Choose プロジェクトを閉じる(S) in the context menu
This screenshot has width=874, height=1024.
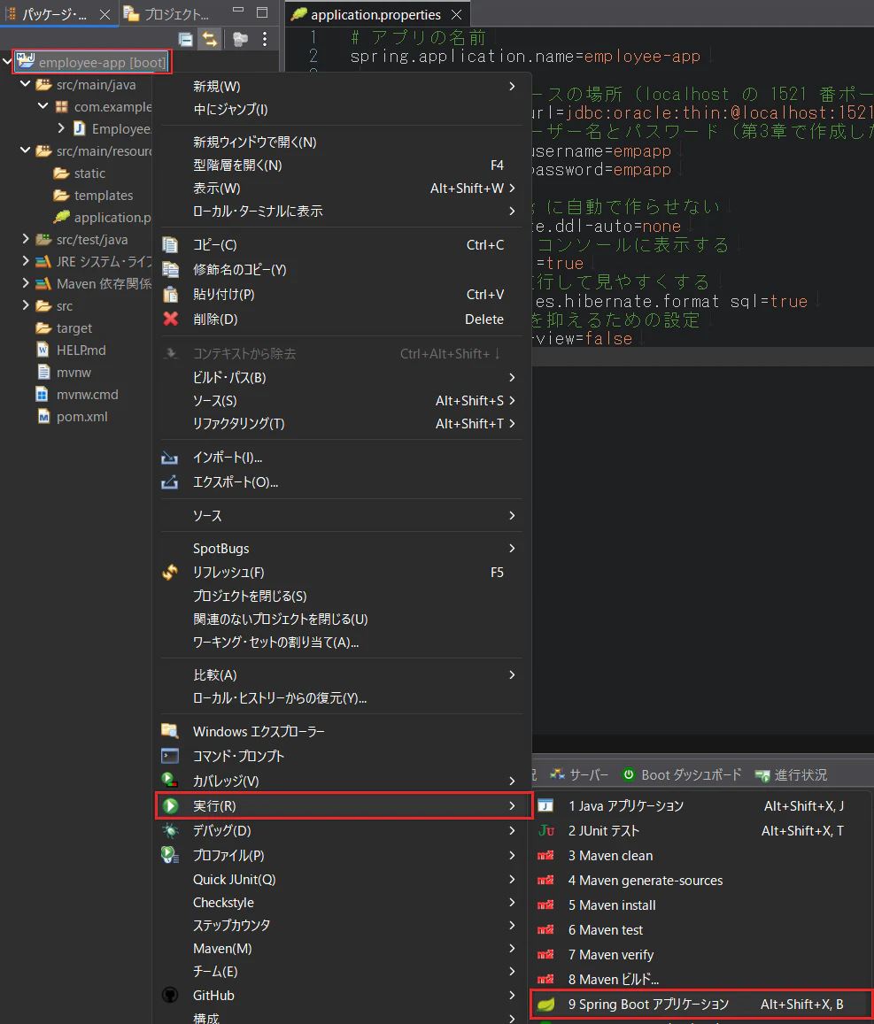pyautogui.click(x=342, y=597)
